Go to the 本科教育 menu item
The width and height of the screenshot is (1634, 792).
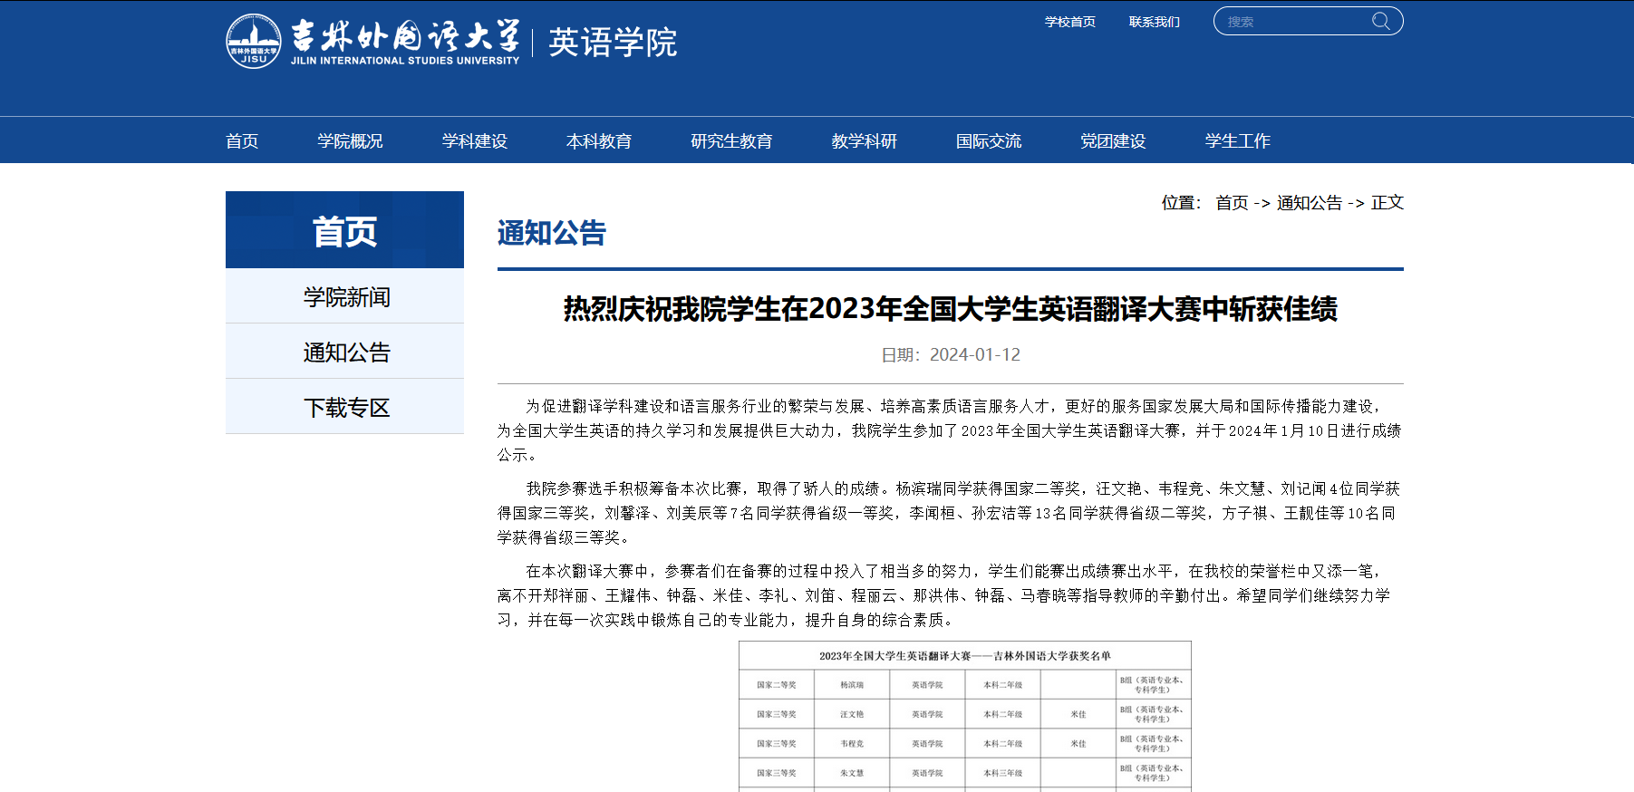(598, 140)
